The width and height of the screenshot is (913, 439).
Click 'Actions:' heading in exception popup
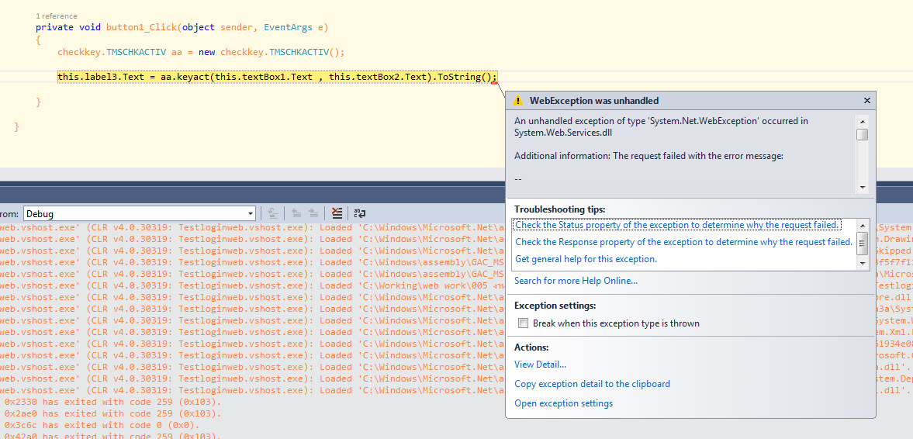click(531, 347)
